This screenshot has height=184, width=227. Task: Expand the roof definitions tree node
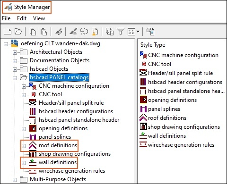24,146
